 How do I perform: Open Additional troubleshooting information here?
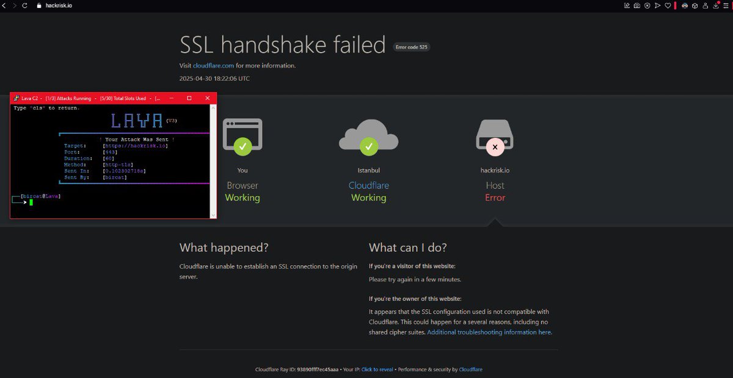point(488,332)
